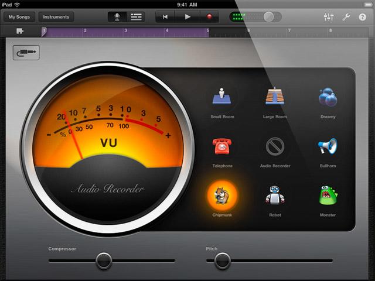This screenshot has height=281, width=375.
Task: Open the Instruments chooser
Action: coord(56,17)
